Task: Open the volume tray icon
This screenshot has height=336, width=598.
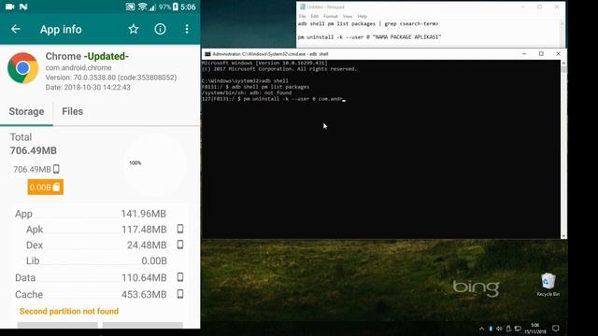Action: click(x=499, y=329)
